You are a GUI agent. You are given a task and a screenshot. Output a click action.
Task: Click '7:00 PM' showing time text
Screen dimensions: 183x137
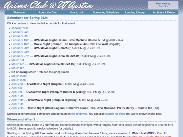(x=48, y=125)
